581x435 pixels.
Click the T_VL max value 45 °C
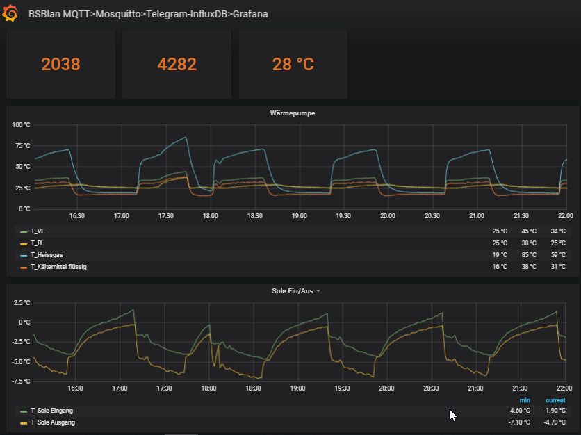pos(529,231)
